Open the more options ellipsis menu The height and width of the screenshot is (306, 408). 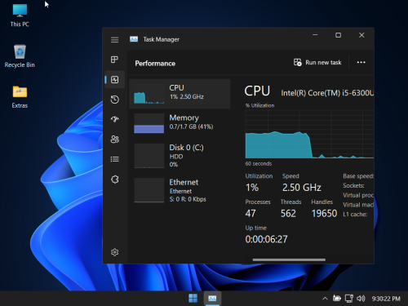[x=361, y=63]
